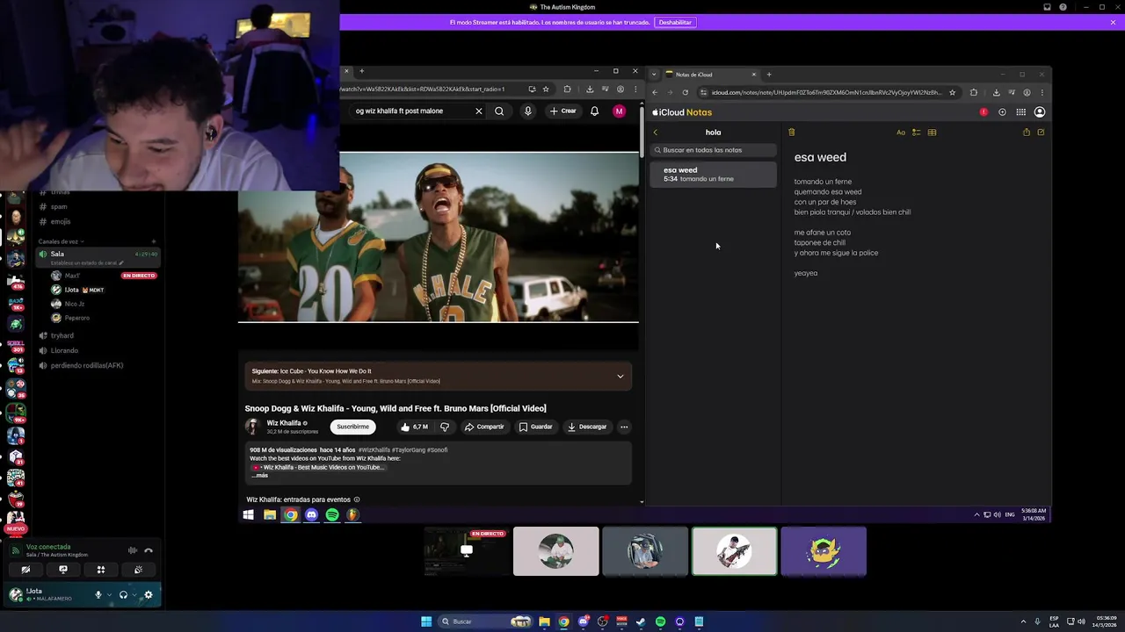Screen dimensions: 1125x632
Task: Subscribe with the Suscribirme button
Action: coord(352,427)
